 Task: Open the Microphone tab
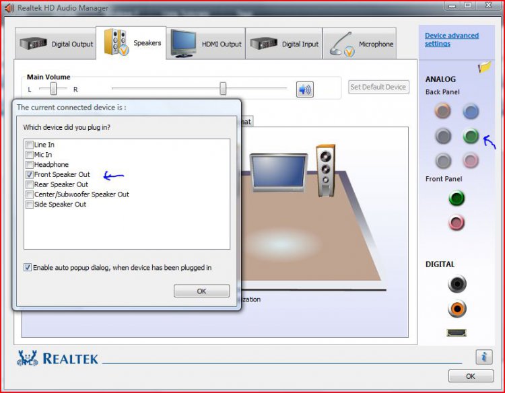tap(360, 44)
